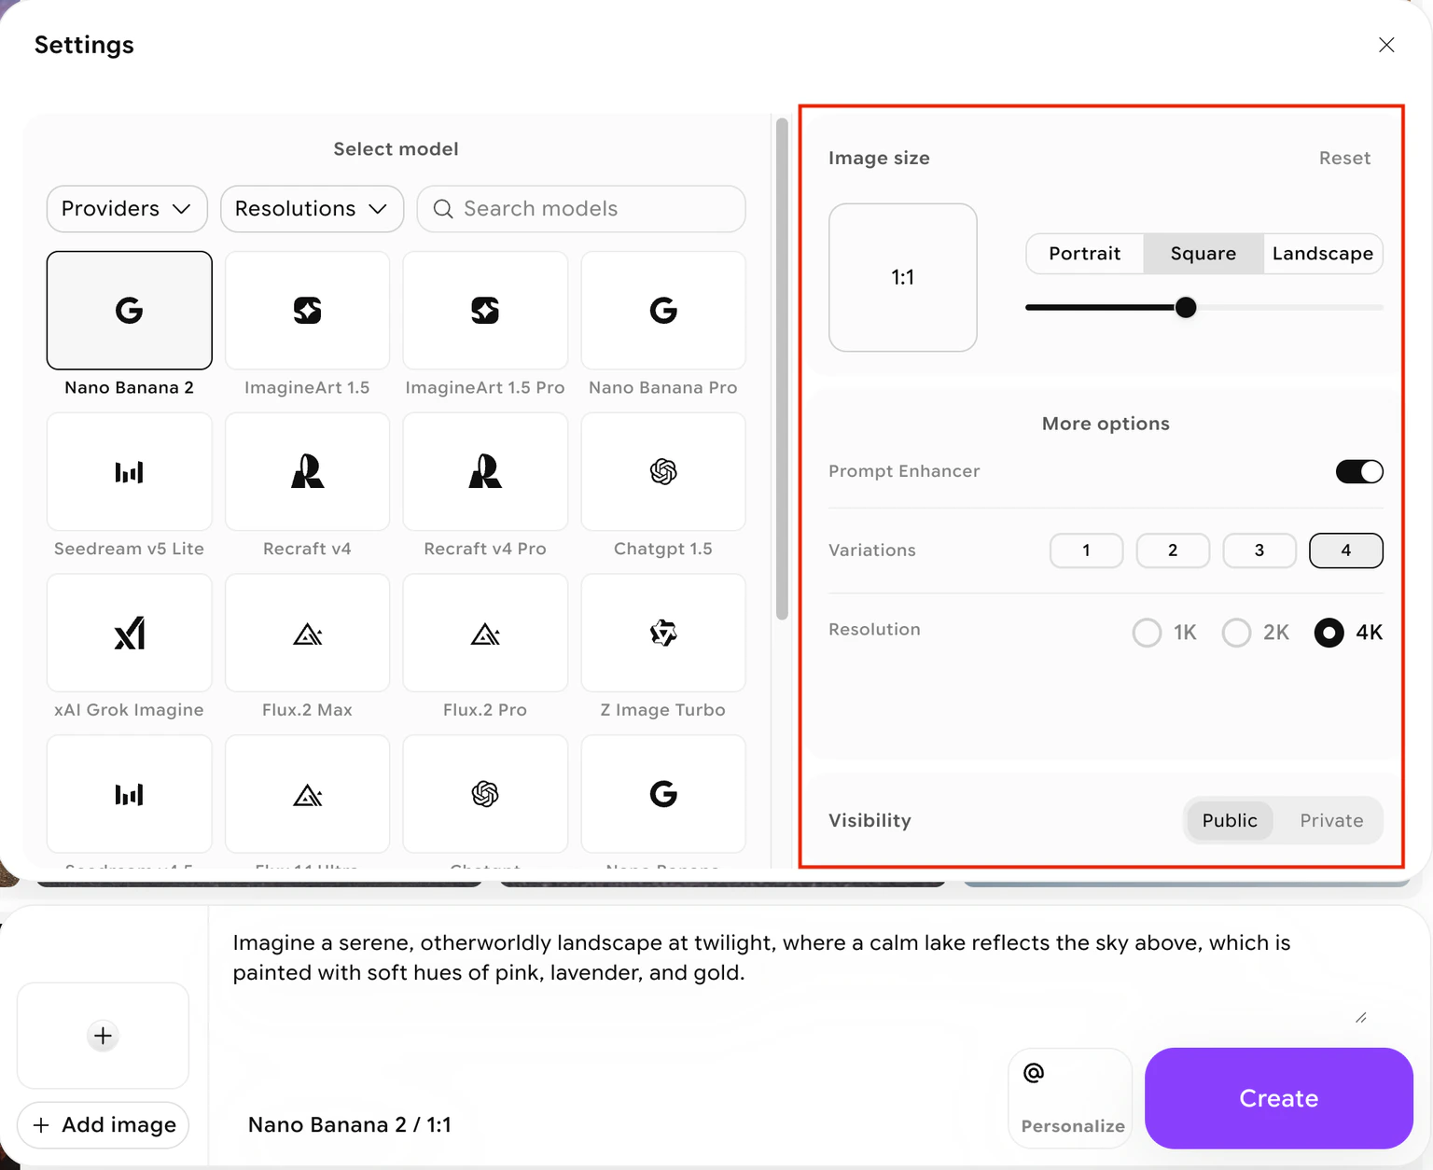
Task: Reset the Image size settings
Action: pyautogui.click(x=1344, y=158)
